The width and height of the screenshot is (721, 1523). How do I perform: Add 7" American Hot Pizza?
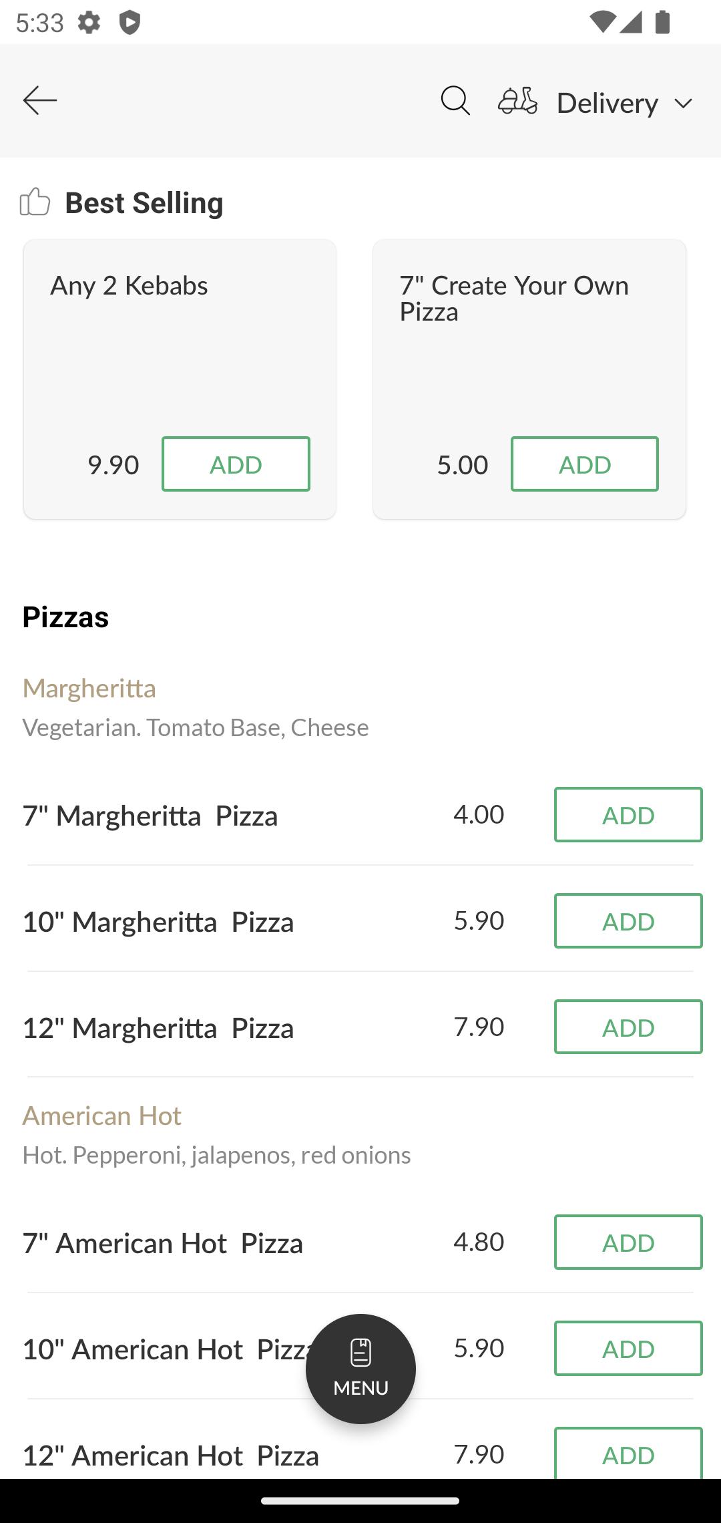pyautogui.click(x=628, y=1242)
